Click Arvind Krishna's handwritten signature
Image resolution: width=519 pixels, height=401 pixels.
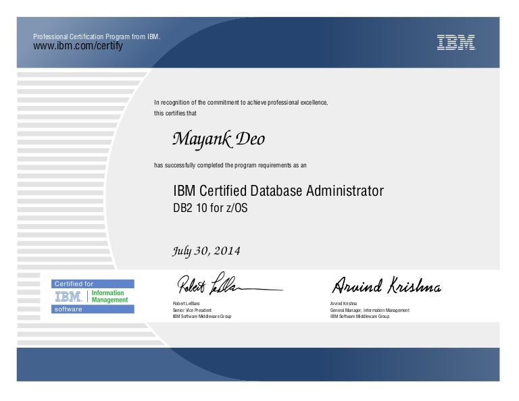point(385,287)
